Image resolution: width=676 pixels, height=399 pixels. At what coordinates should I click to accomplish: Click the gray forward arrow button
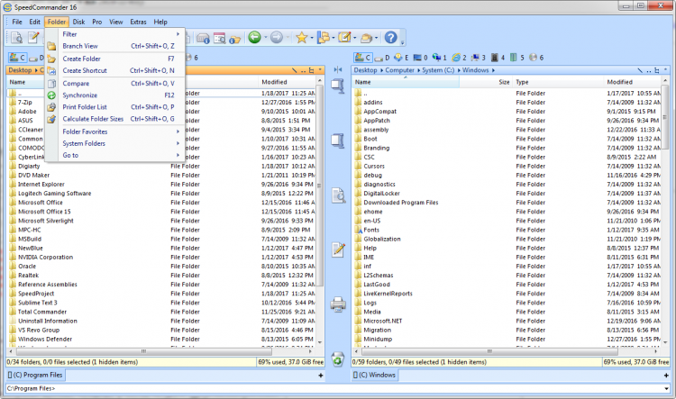(277, 38)
